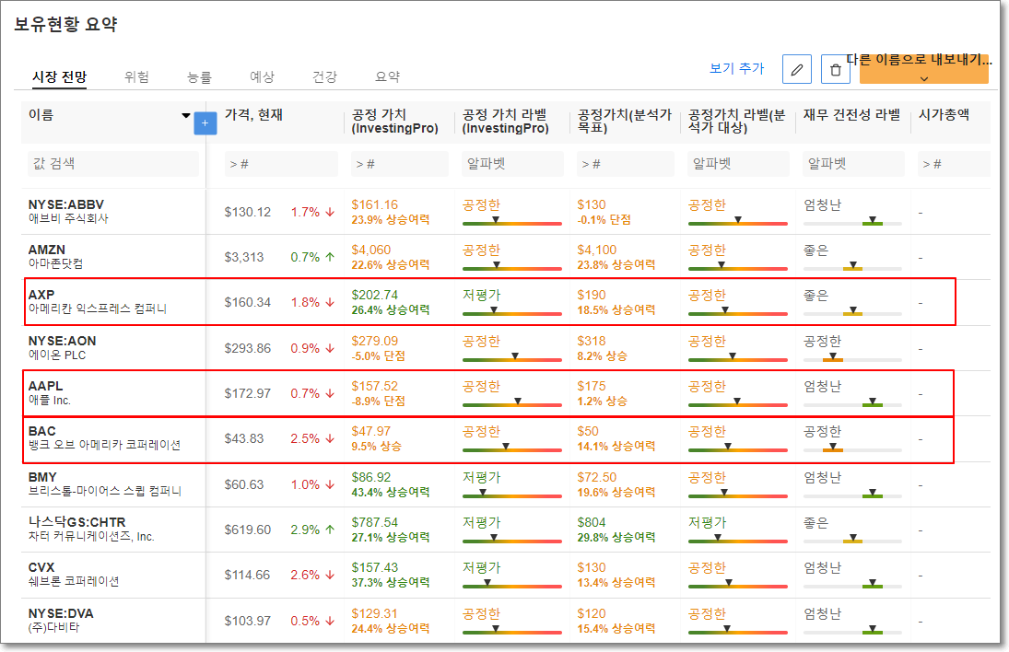The height and width of the screenshot is (652, 1009).
Task: Click ABBV fair value label gauge
Action: [x=512, y=221]
